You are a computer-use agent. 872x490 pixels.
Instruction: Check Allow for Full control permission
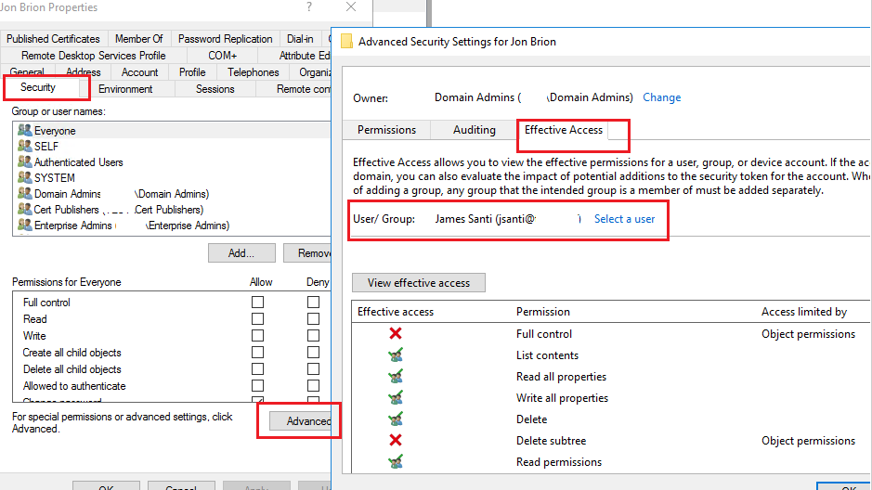point(257,303)
